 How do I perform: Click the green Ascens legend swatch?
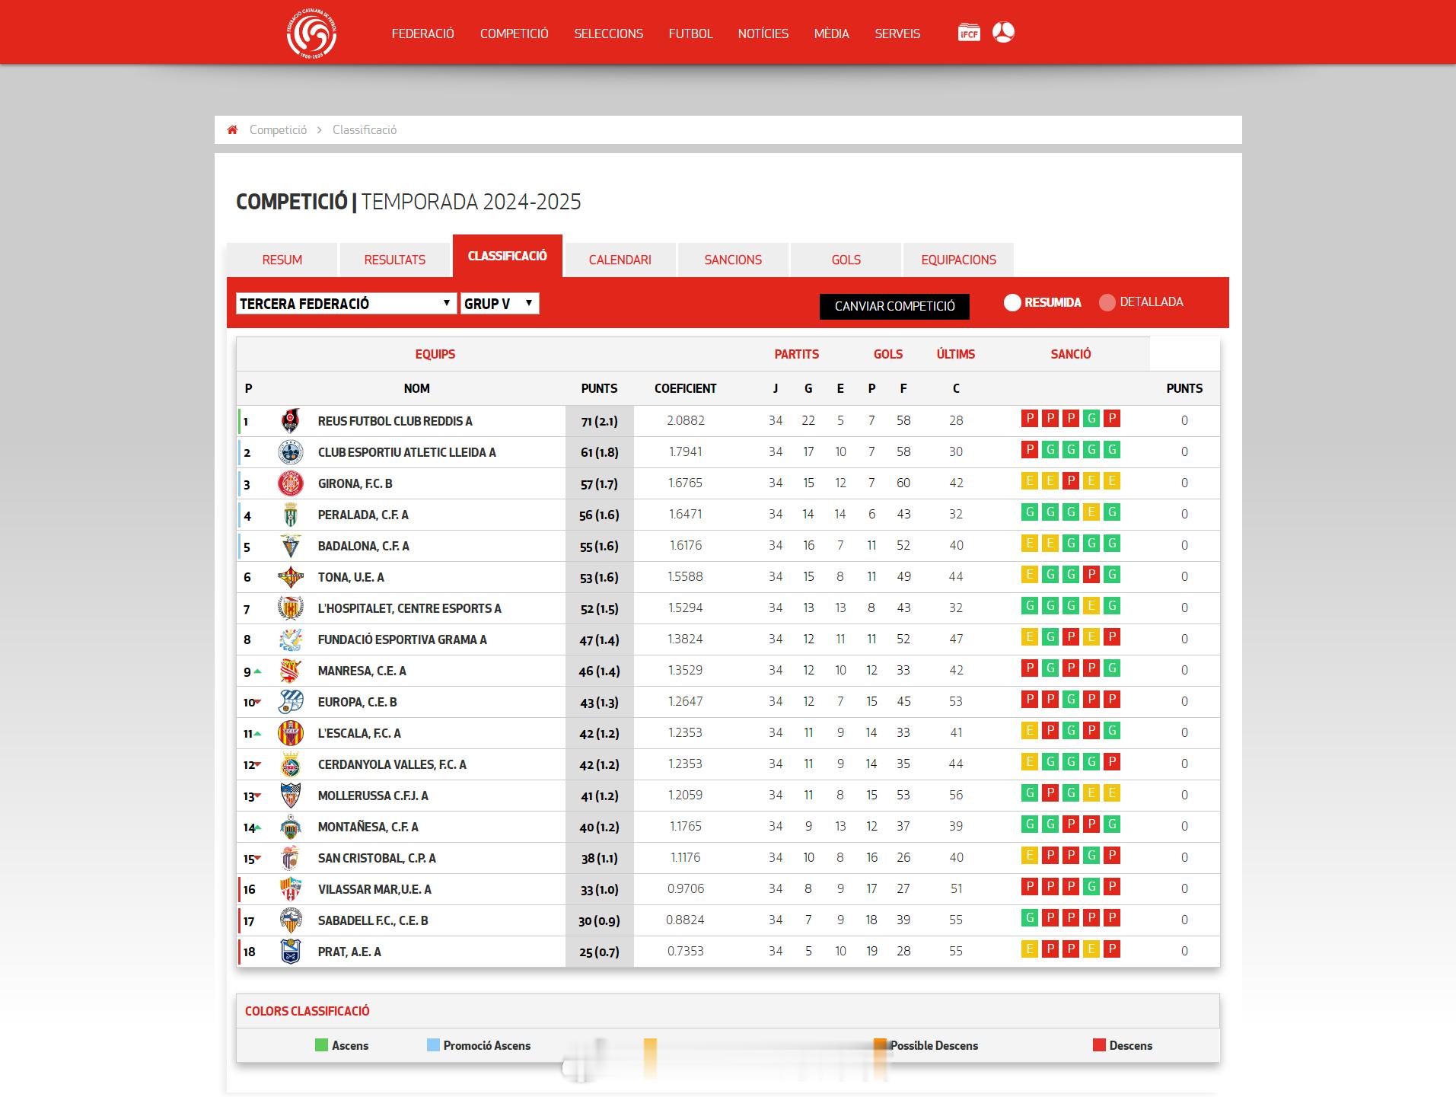pyautogui.click(x=321, y=1045)
